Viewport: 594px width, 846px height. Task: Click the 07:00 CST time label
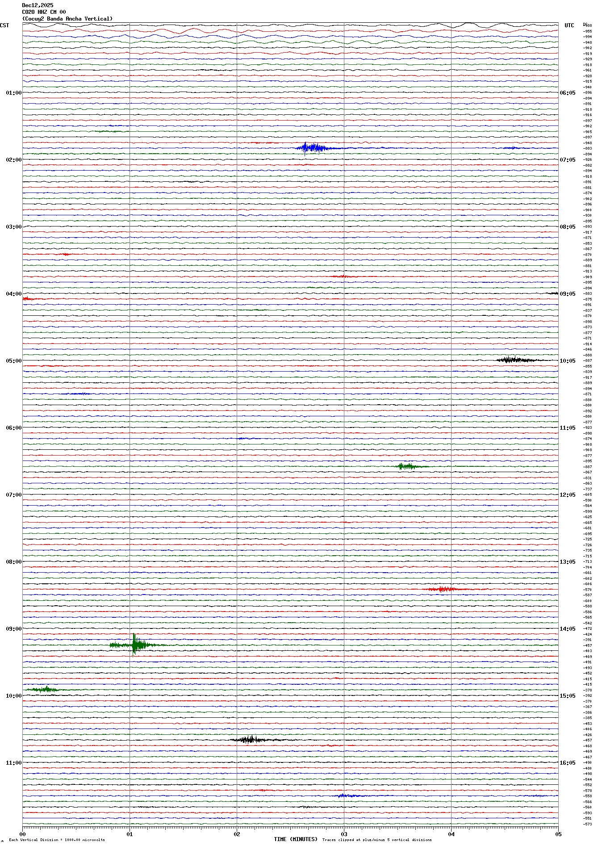[13, 495]
